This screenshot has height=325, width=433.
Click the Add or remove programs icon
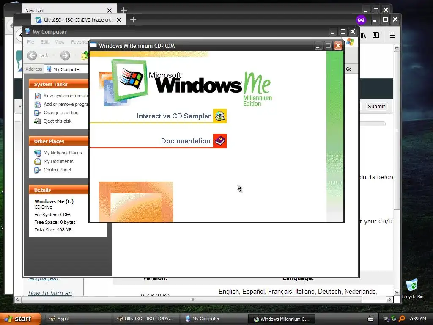[x=38, y=105]
